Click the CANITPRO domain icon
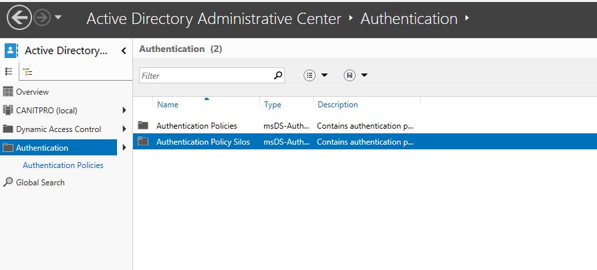Screen dimensions: 597x270 7,110
